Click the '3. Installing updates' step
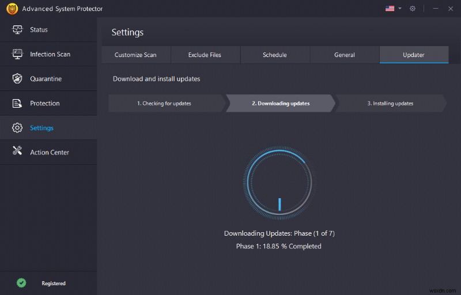Image resolution: width=461 pixels, height=295 pixels. (391, 103)
